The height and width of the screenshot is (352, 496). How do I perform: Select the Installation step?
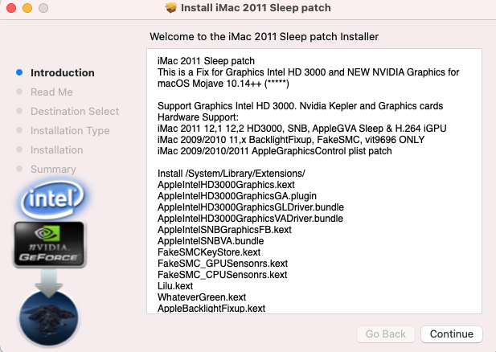click(57, 150)
